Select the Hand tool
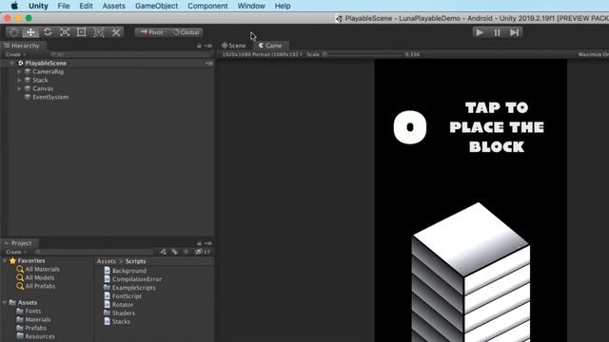The width and height of the screenshot is (609, 342). point(14,32)
